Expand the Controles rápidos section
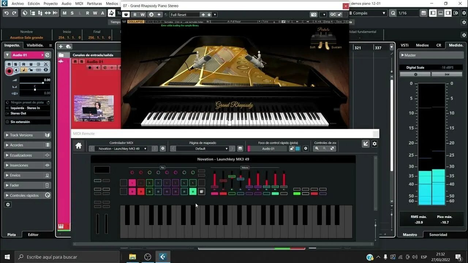Screen dimensions: 468x263 click(27, 195)
